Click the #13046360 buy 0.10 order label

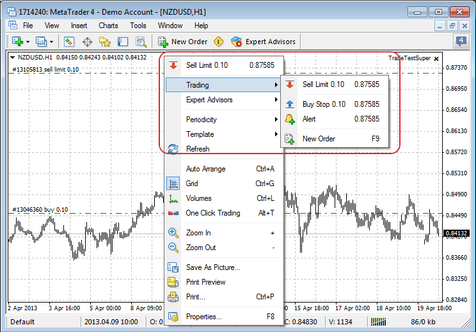[x=40, y=210]
